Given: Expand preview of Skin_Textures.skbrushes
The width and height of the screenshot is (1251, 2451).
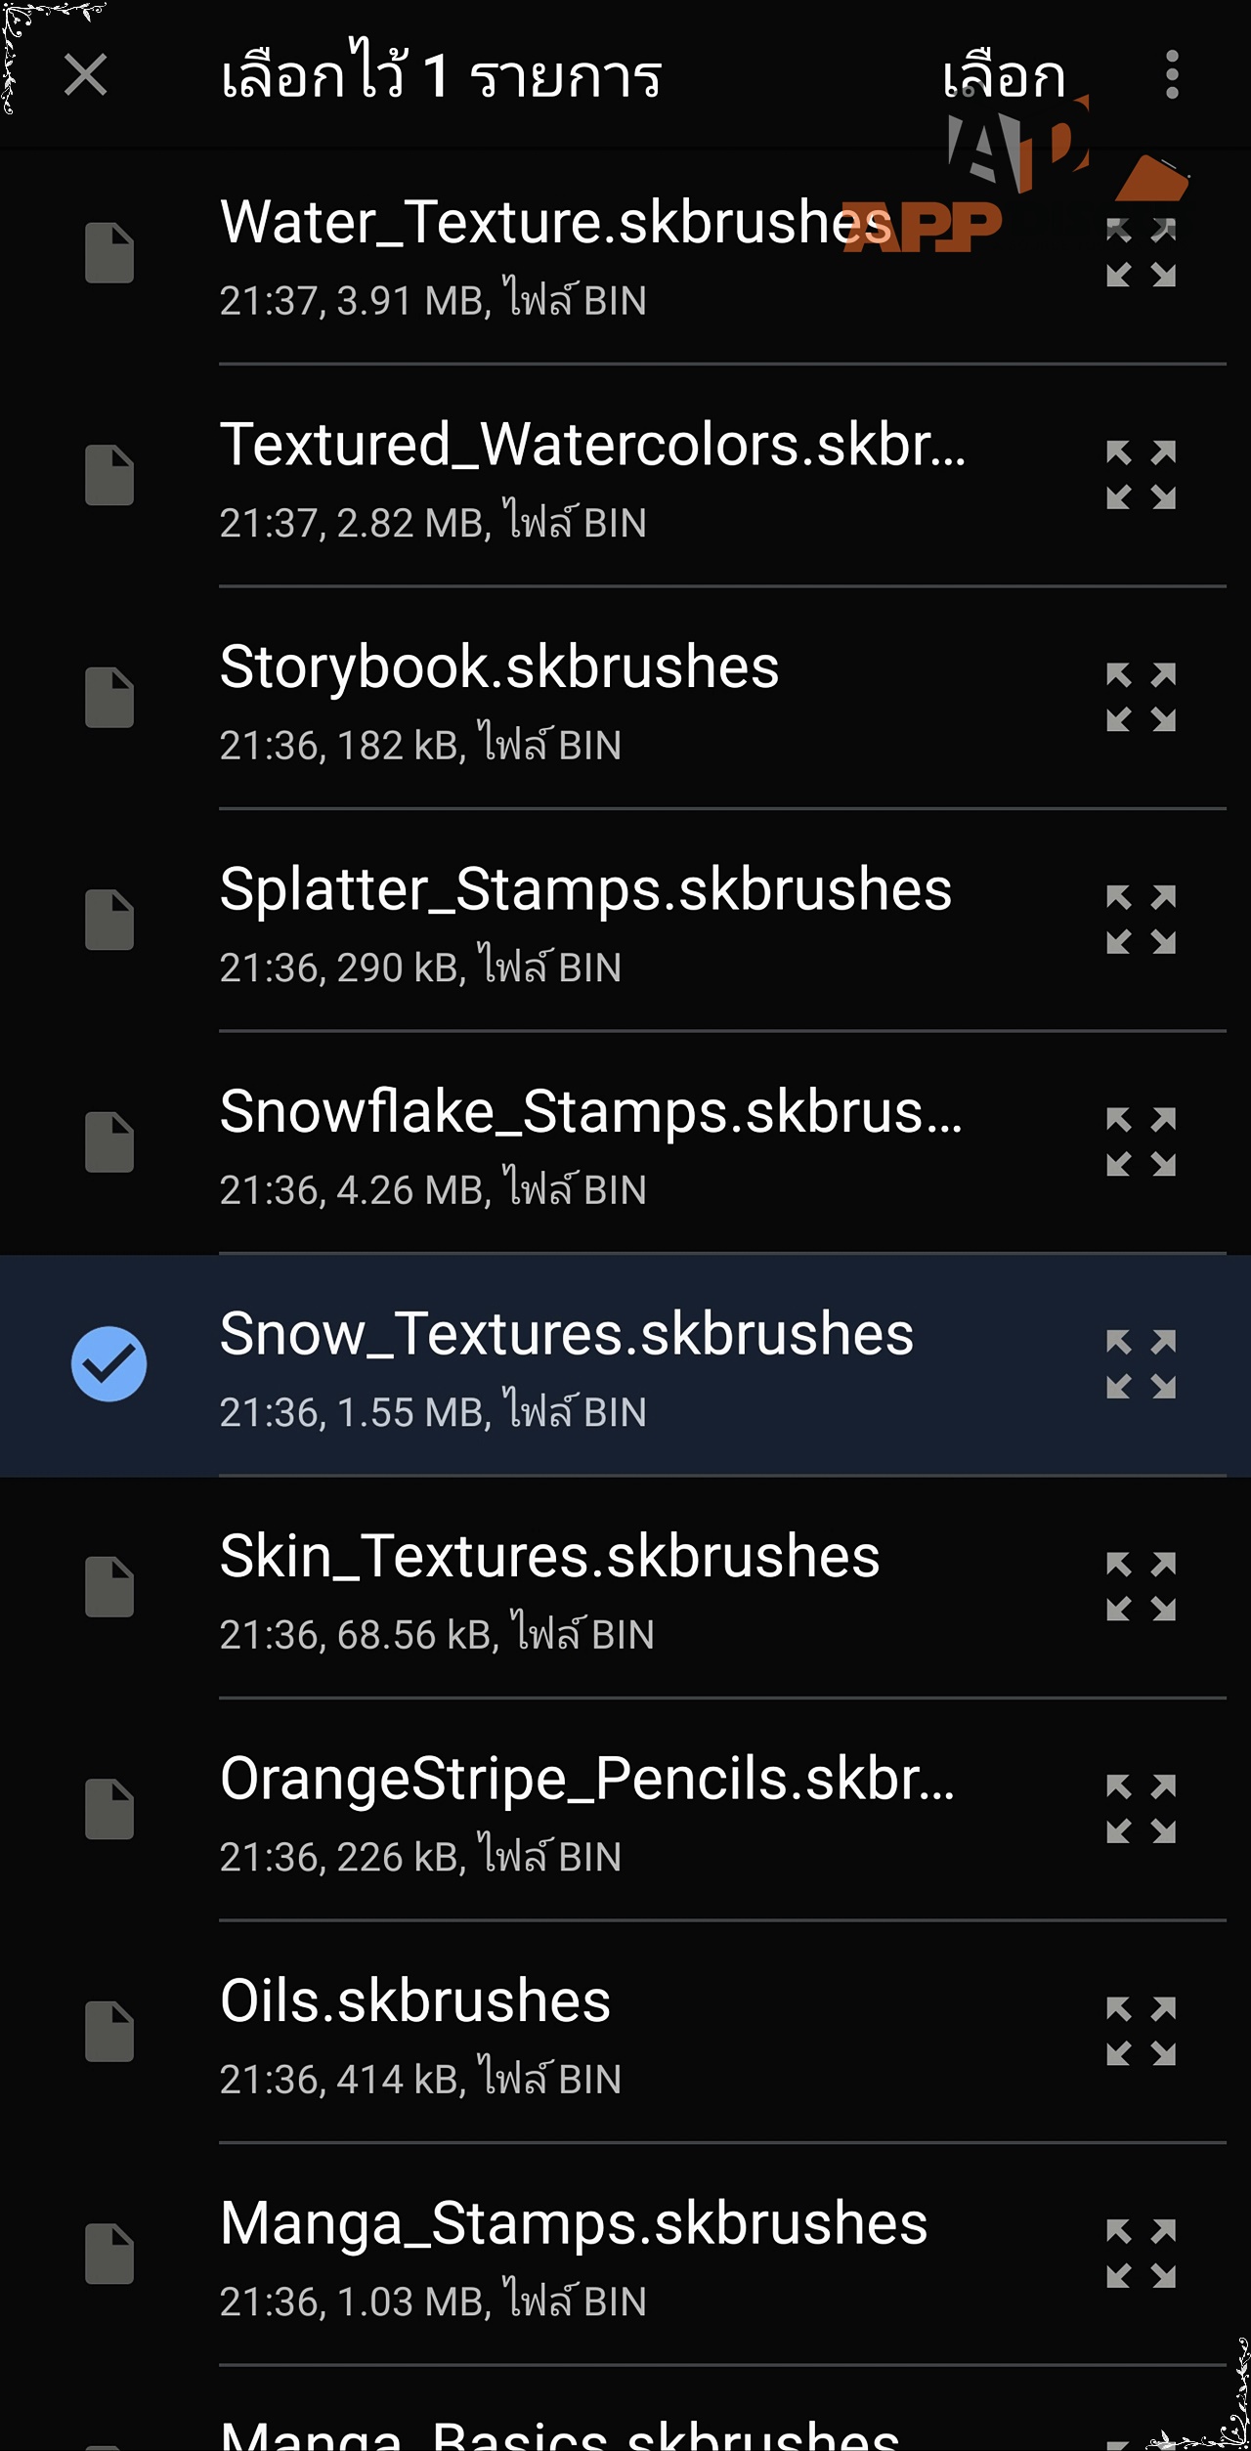Looking at the screenshot, I should click(1141, 1586).
